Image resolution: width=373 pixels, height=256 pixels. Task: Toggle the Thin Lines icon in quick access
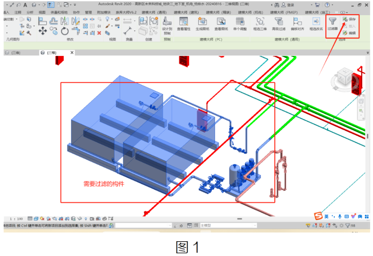51,5
